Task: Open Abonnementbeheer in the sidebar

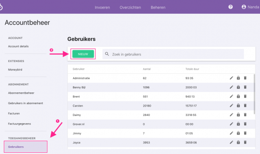Action: point(21,93)
